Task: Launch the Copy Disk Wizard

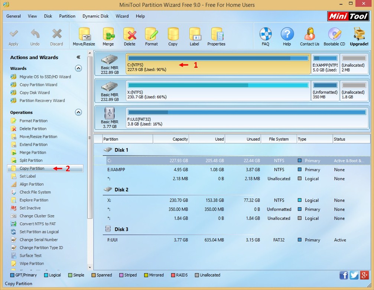Action: (35, 93)
